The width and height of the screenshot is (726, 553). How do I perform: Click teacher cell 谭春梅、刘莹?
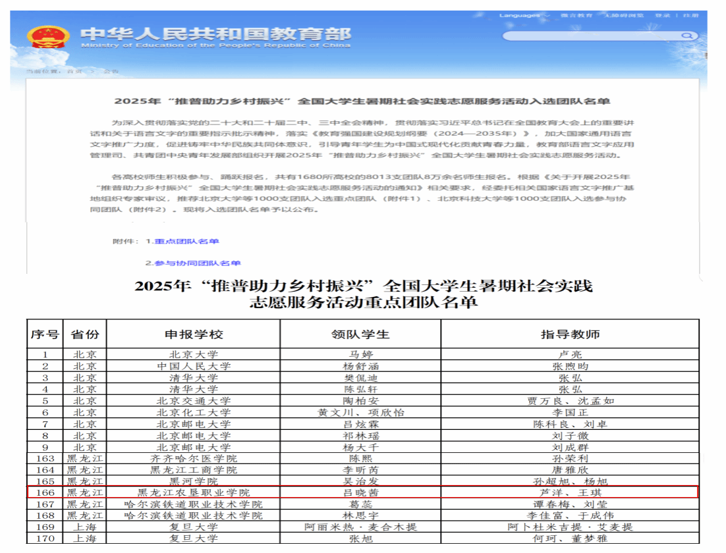[570, 504]
